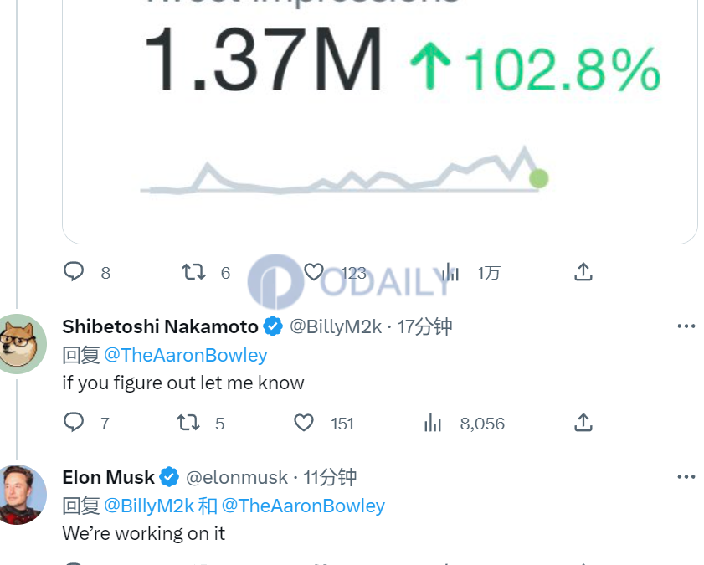Open the Elon Musk display name
Screen dimensions: 704x565
coord(108,477)
